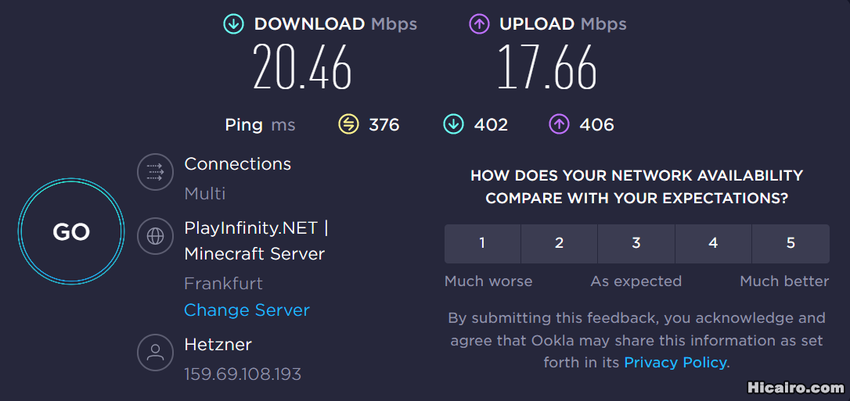Select rating 5 for Much better
The width and height of the screenshot is (850, 401).
(791, 243)
